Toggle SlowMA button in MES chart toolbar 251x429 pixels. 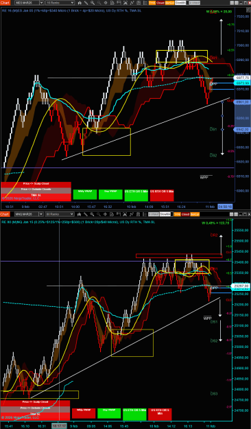click(x=180, y=3)
